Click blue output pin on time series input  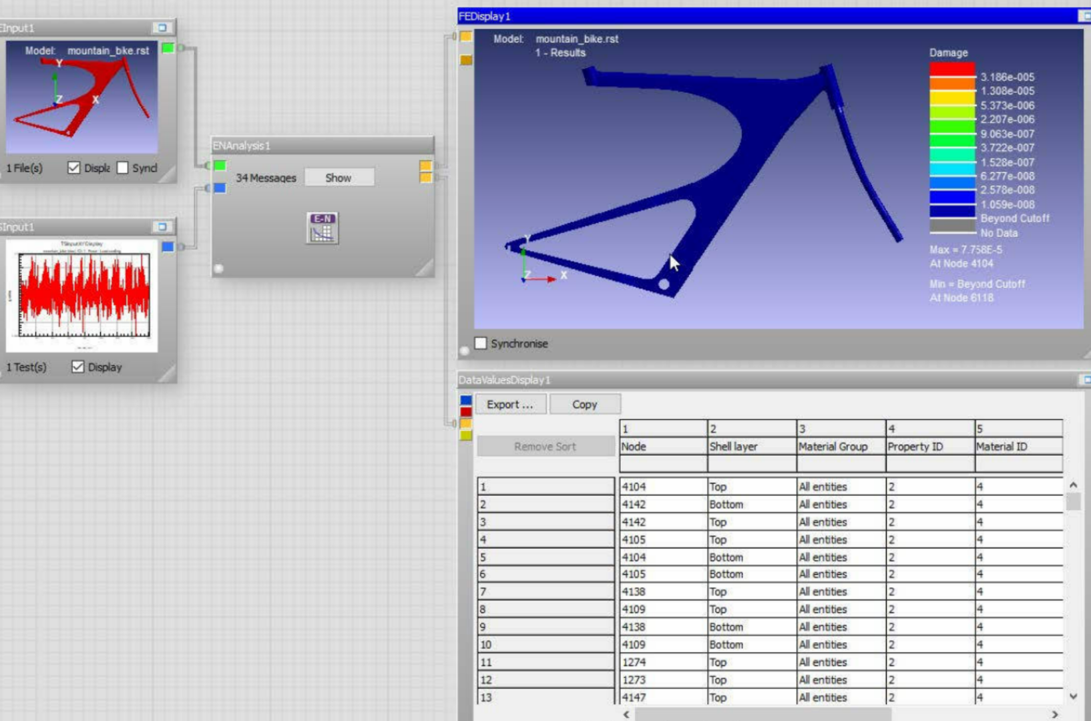tap(168, 247)
